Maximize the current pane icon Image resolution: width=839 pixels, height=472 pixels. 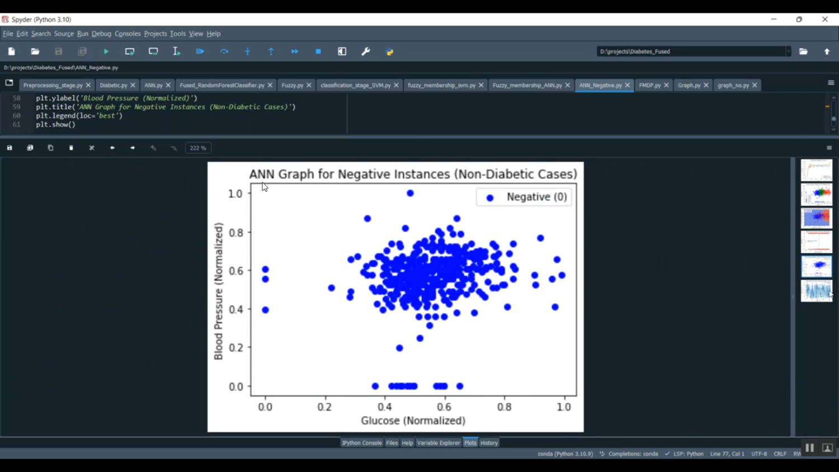342,51
